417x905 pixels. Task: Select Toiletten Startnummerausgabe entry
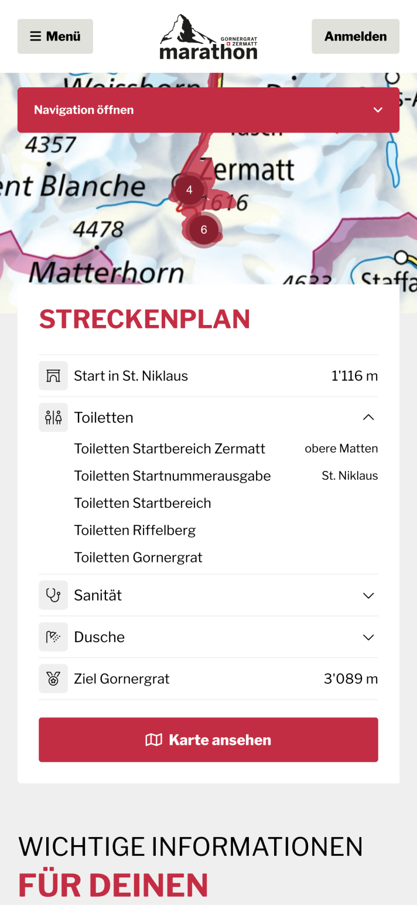(x=172, y=476)
